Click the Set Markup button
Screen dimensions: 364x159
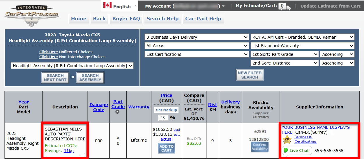coord(166,110)
